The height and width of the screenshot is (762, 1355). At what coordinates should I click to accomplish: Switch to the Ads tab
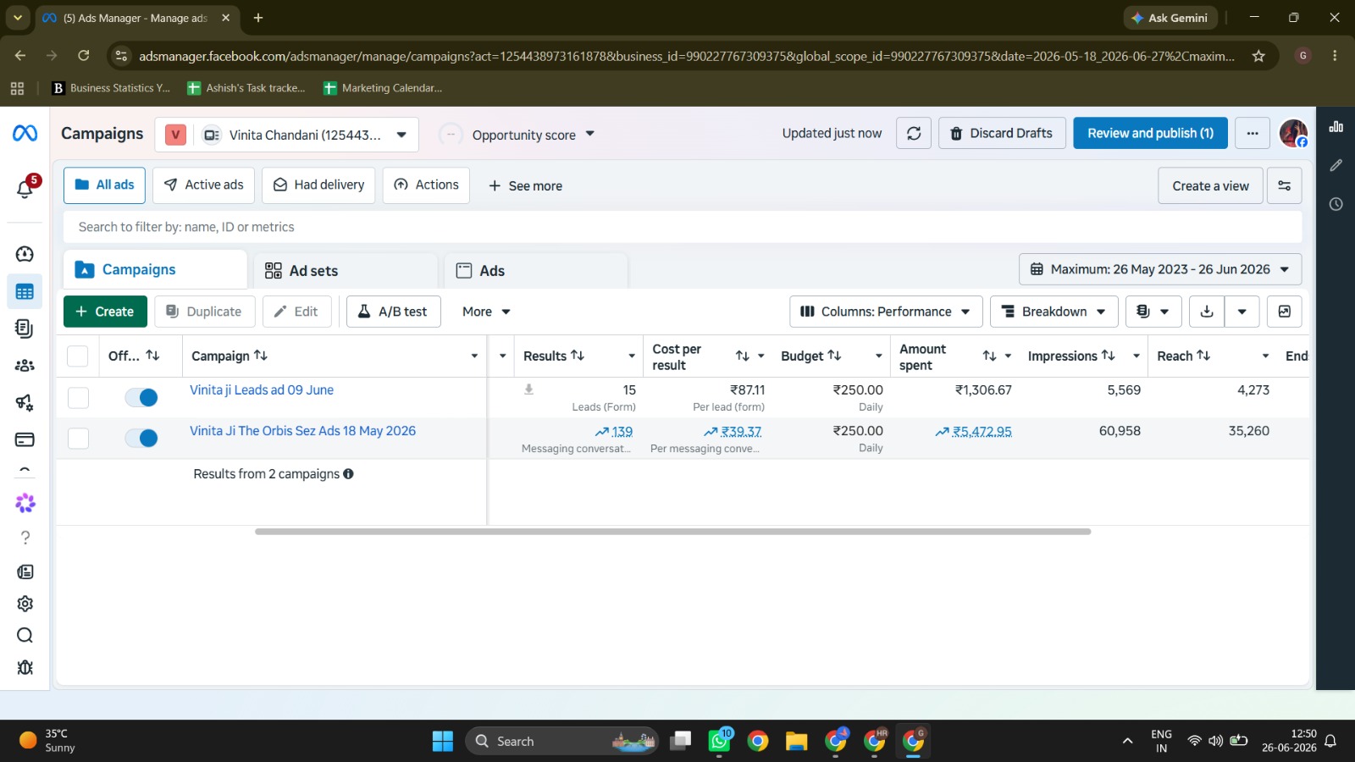click(x=537, y=271)
